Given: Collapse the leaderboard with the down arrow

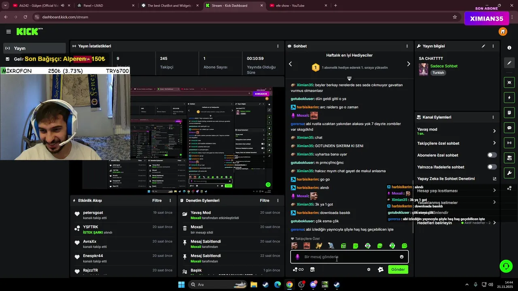Looking at the screenshot, I should tap(349, 78).
